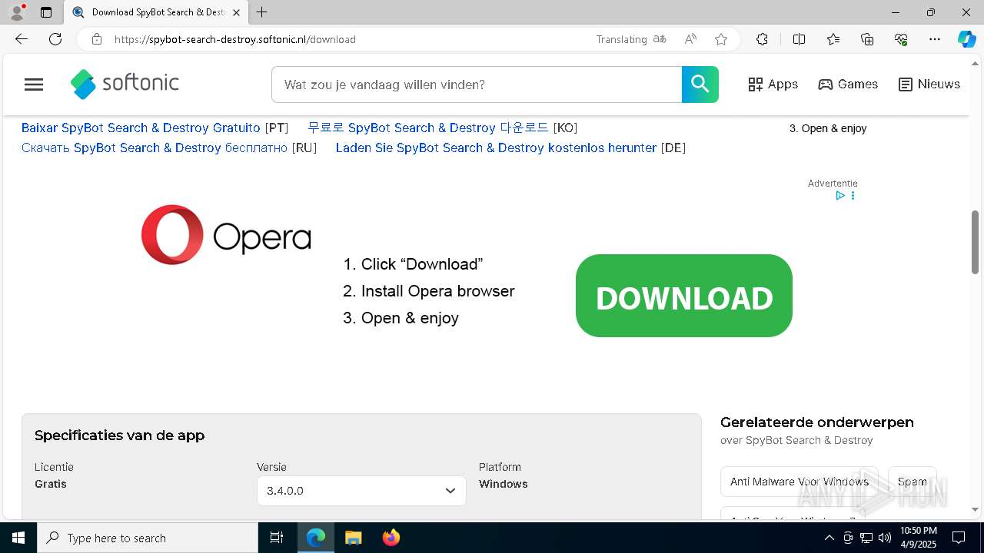The height and width of the screenshot is (553, 984).
Task: Open the volume control tray icon
Action: click(885, 538)
